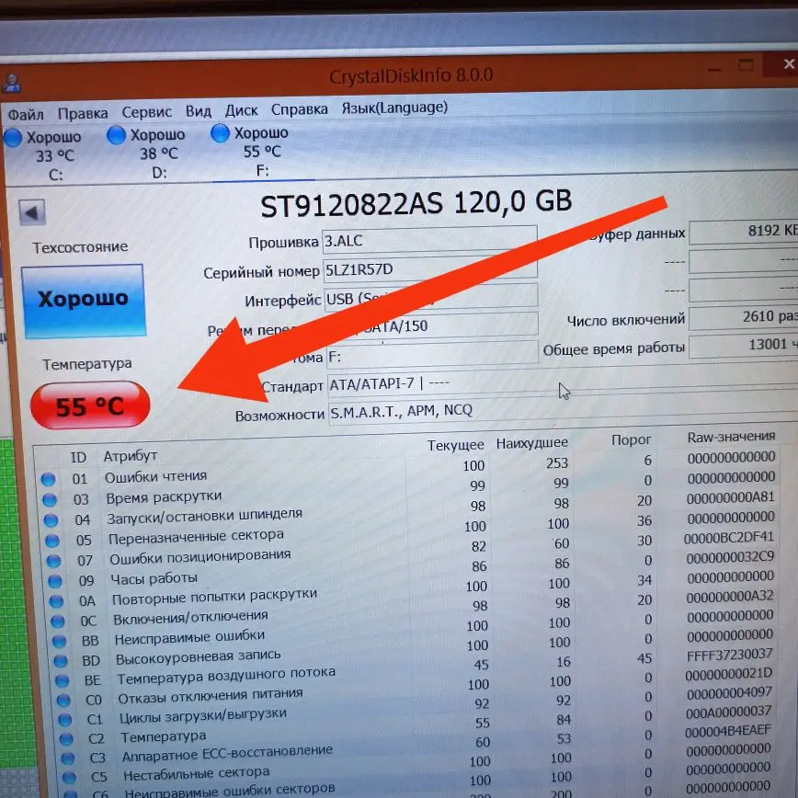
Task: Open the Сервис menu
Action: (x=146, y=112)
